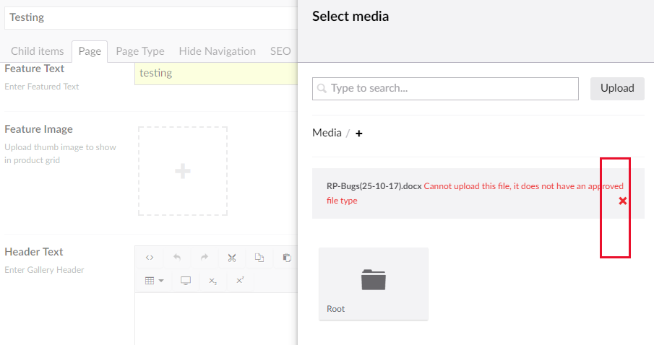The image size is (654, 345).
Task: Expand the table insert dropdown
Action: click(154, 281)
